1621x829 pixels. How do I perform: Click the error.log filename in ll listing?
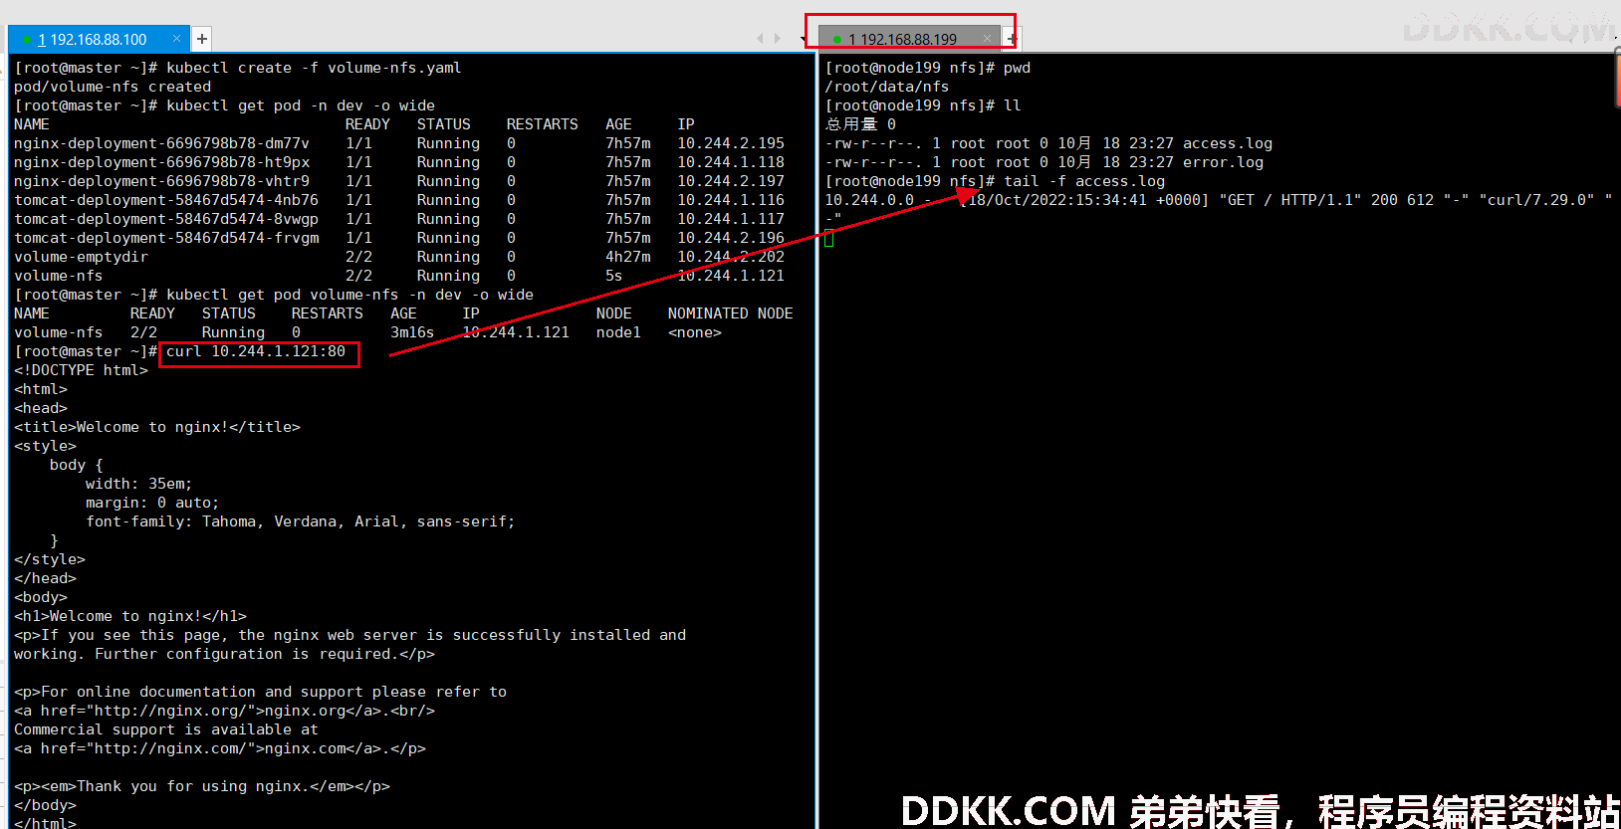[1223, 162]
